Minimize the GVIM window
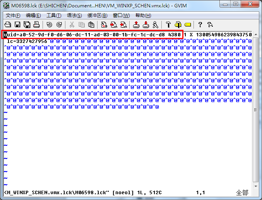 coord(225,4)
